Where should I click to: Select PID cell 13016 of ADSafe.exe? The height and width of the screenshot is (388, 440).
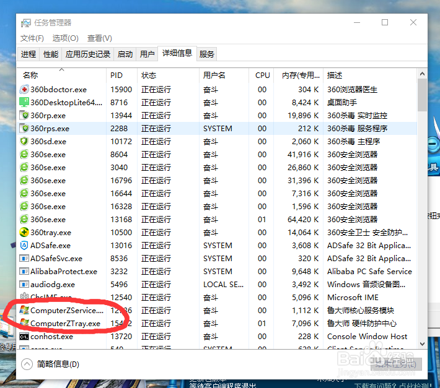point(121,246)
